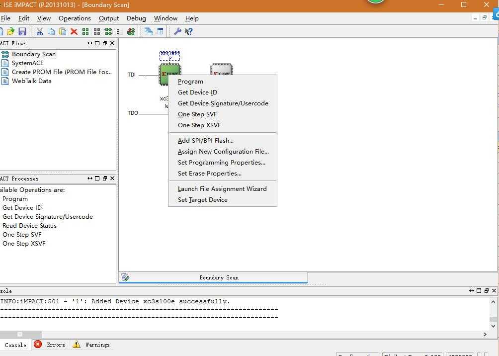Screen dimensions: 499x356
Task: Open the Help menu
Action: (x=192, y=18)
